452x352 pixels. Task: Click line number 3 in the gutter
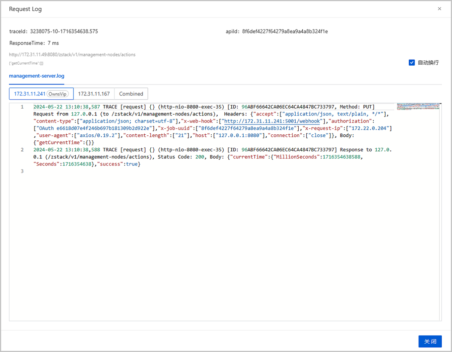22,171
